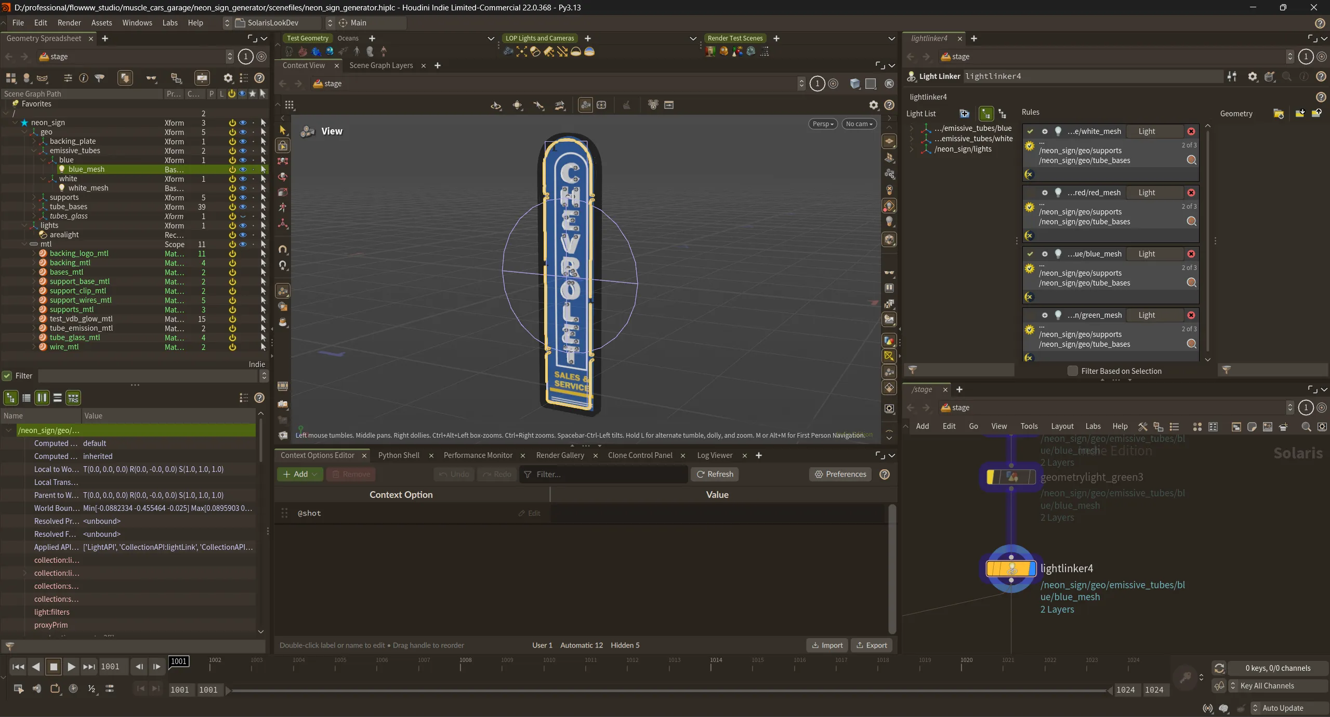Click frame 1014 on the timeline
The height and width of the screenshot is (717, 1330).
click(716, 664)
